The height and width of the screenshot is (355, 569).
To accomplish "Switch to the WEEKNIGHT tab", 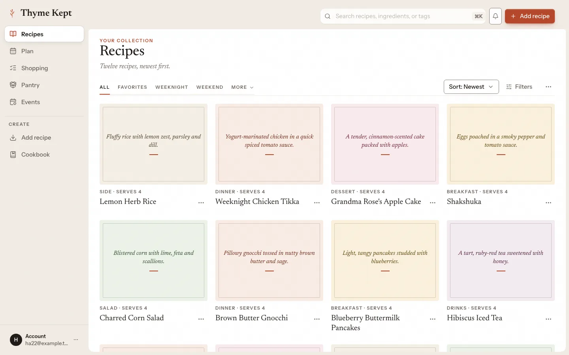I will point(171,87).
